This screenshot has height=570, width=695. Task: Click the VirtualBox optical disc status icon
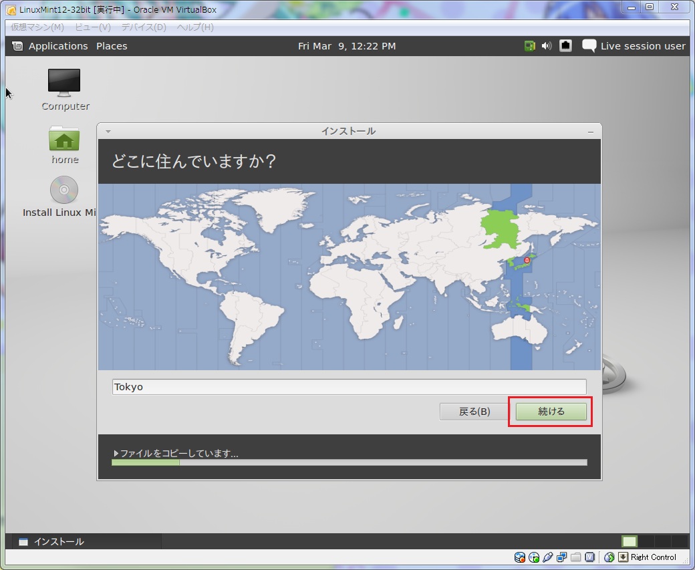[534, 557]
